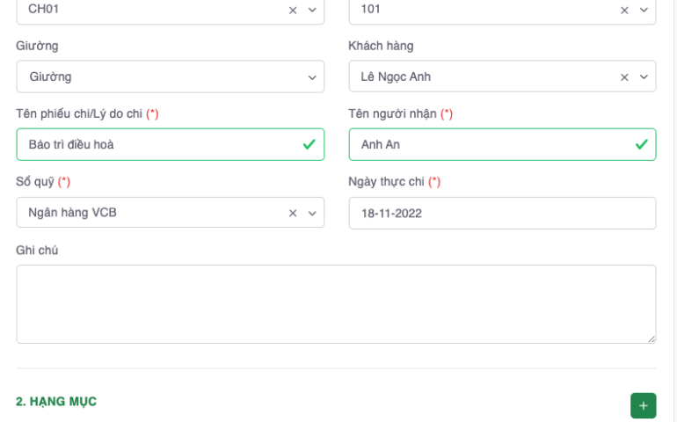Click the Ghi chú textarea resize handle

(652, 338)
